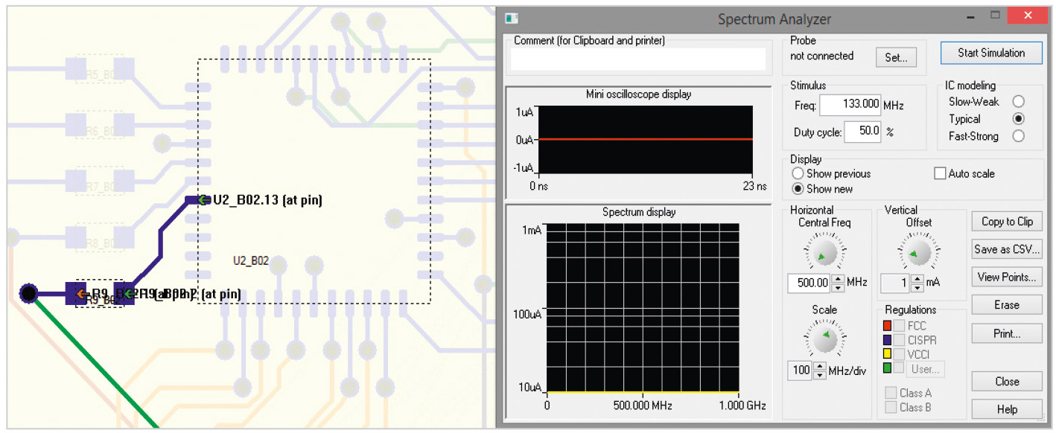The width and height of the screenshot is (1056, 433).
Task: Click the Comment text field
Action: (x=640, y=60)
